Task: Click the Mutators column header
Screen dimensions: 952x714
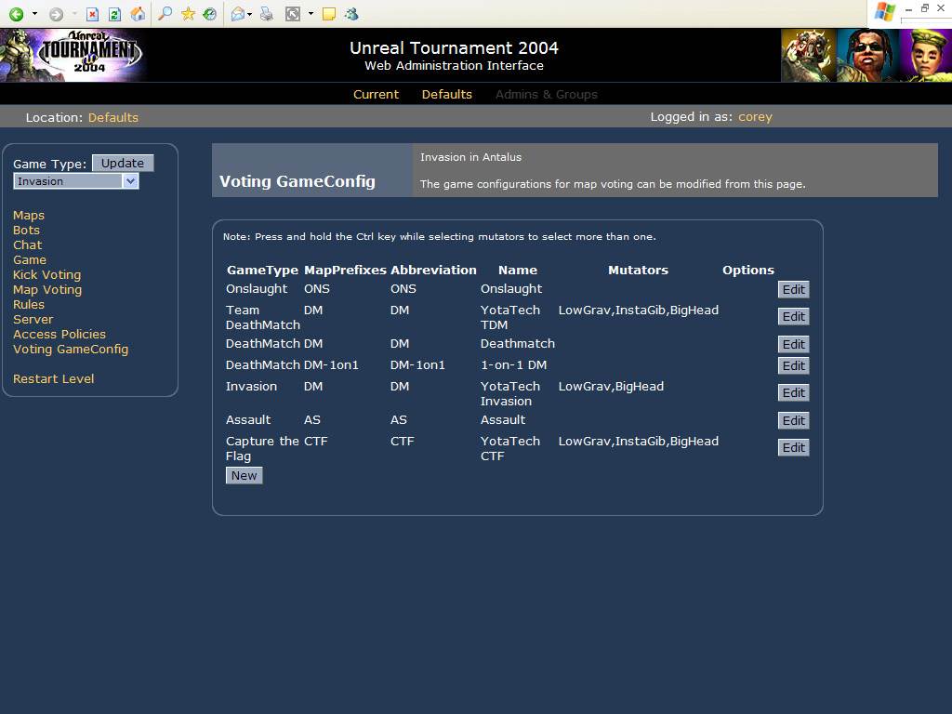Action: point(638,271)
